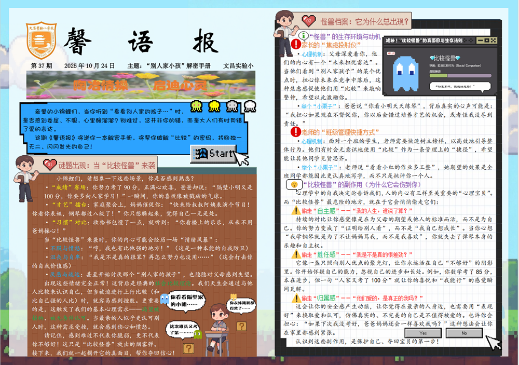Click the red exclamation icon beside 老师的“班级管理快捷方式”
This screenshot has width=519, height=365.
click(x=296, y=132)
